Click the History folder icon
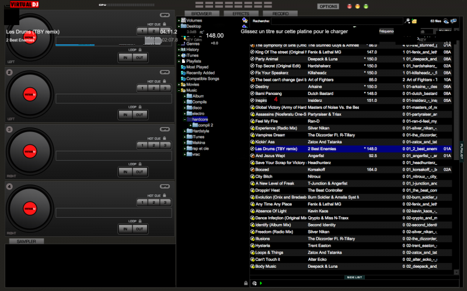 (x=183, y=49)
